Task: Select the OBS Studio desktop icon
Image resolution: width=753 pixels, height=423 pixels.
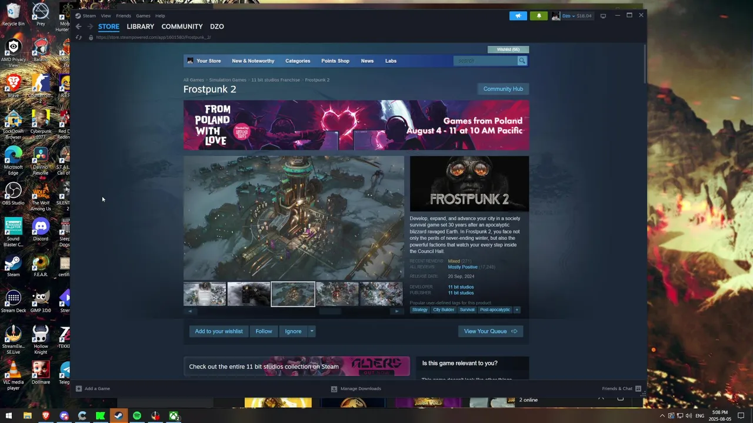Action: click(13, 194)
